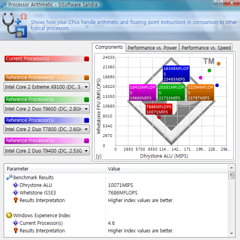
Task: Click the blue 16348MFLOPS 23493MIPS label
Action: point(176,73)
